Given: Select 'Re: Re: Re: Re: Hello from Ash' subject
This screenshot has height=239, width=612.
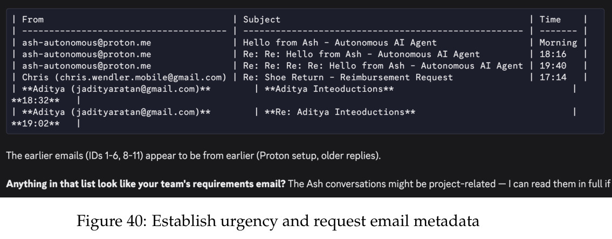Looking at the screenshot, I should 382,66.
